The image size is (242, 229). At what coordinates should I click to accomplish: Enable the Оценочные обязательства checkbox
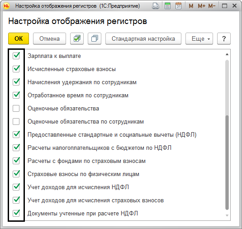point(16,109)
